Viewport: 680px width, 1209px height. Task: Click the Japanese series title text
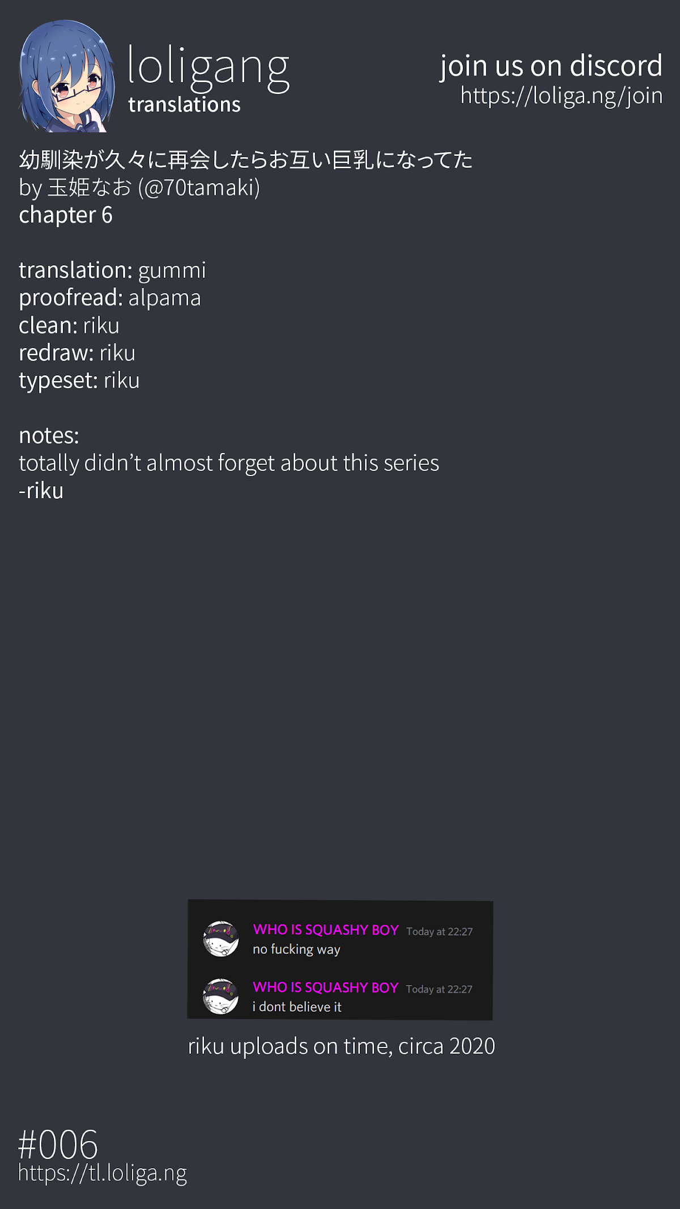(245, 160)
